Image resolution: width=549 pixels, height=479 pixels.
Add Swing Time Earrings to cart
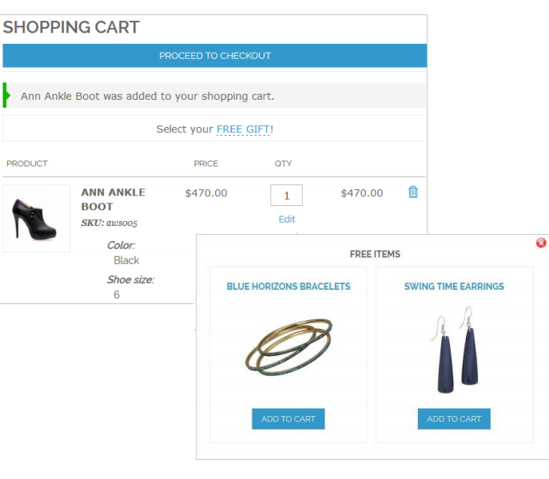(454, 418)
